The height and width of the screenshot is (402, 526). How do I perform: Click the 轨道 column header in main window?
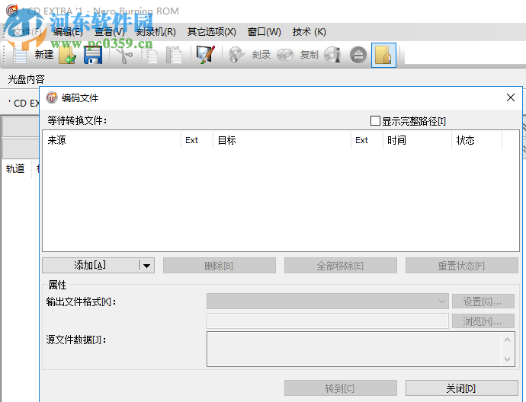(x=17, y=168)
